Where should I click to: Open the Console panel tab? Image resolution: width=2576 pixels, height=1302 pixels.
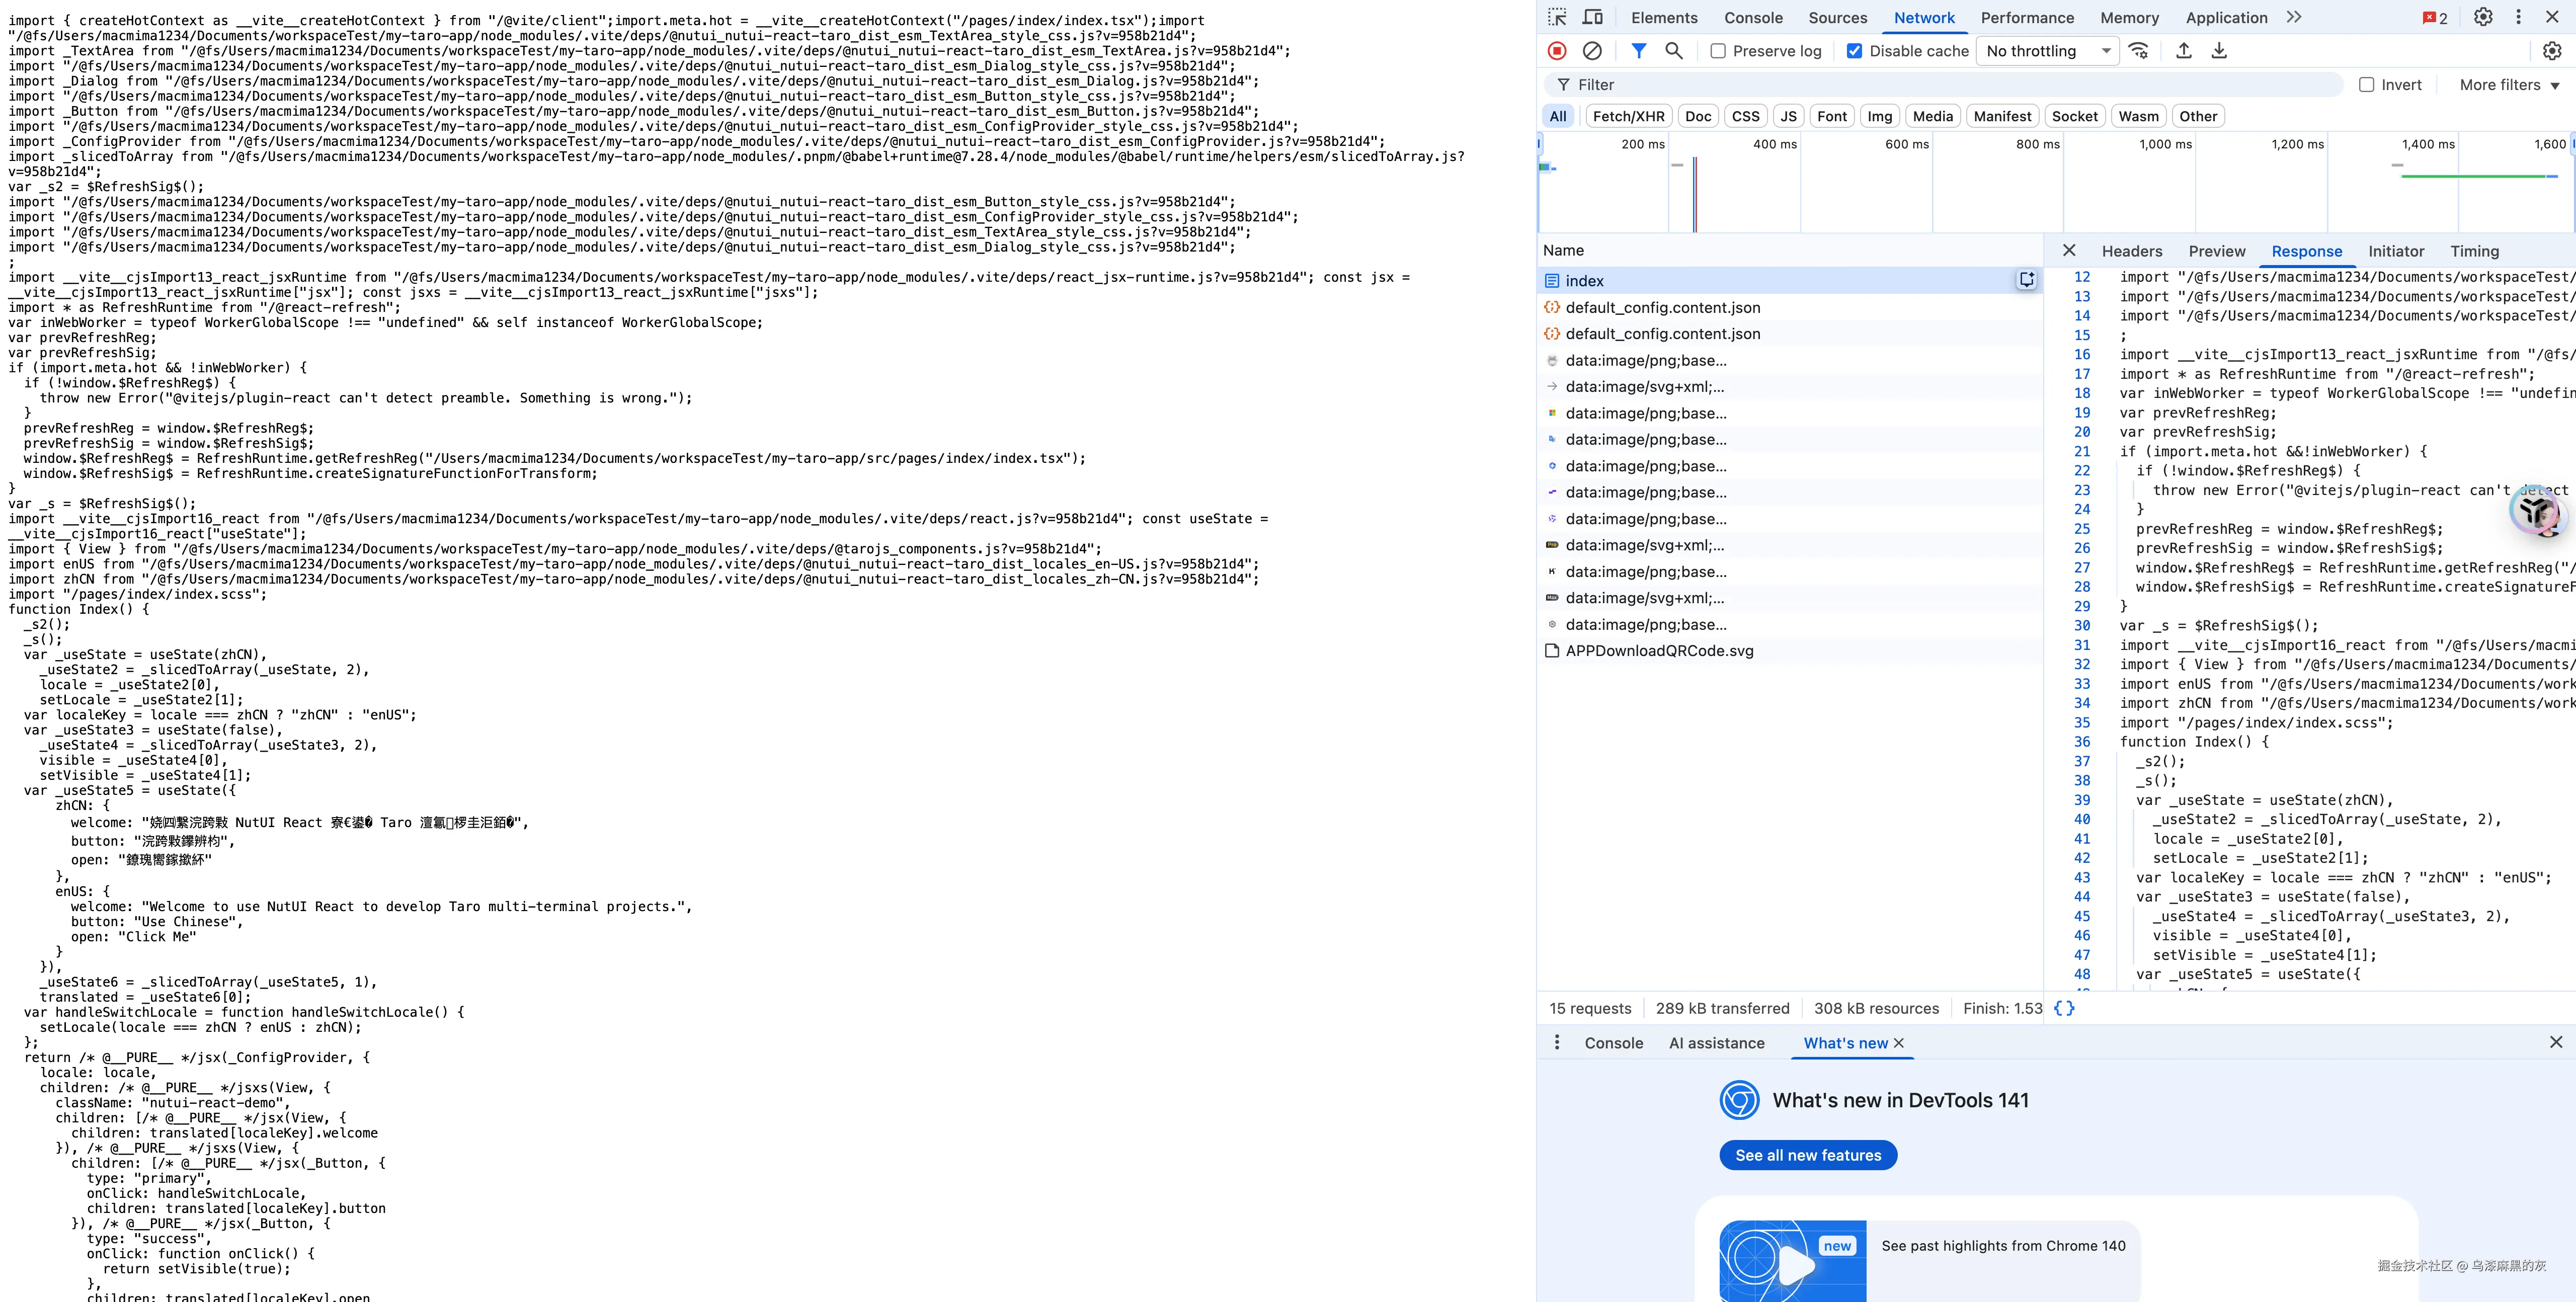click(x=1752, y=17)
